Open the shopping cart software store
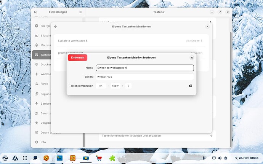Viewport: 263px width, 164px height. (x=99, y=158)
